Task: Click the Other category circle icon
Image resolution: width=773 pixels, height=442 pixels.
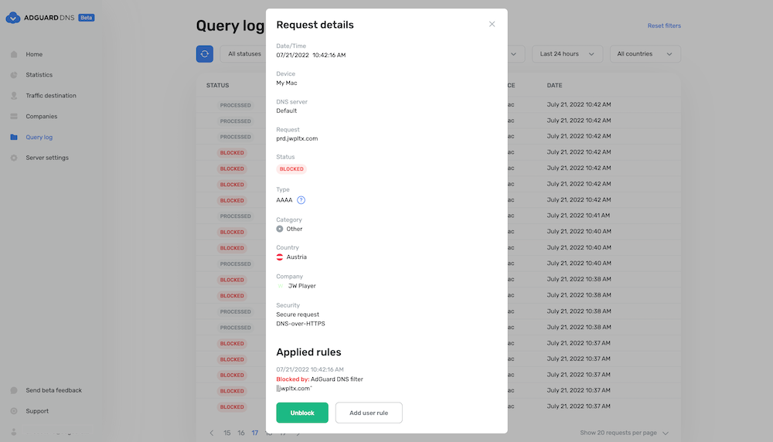Action: (x=280, y=229)
